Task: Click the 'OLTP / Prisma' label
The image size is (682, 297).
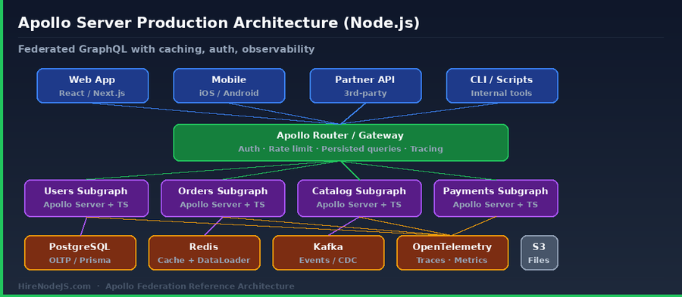Action: pos(80,261)
